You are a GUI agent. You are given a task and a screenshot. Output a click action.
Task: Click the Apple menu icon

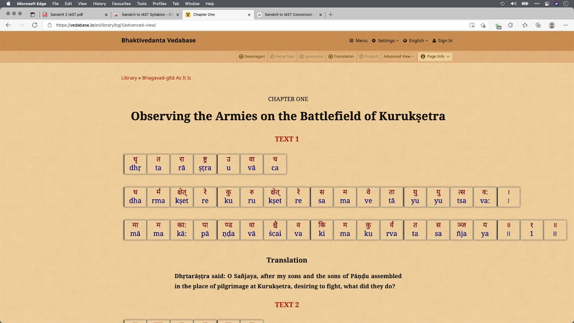[8, 4]
